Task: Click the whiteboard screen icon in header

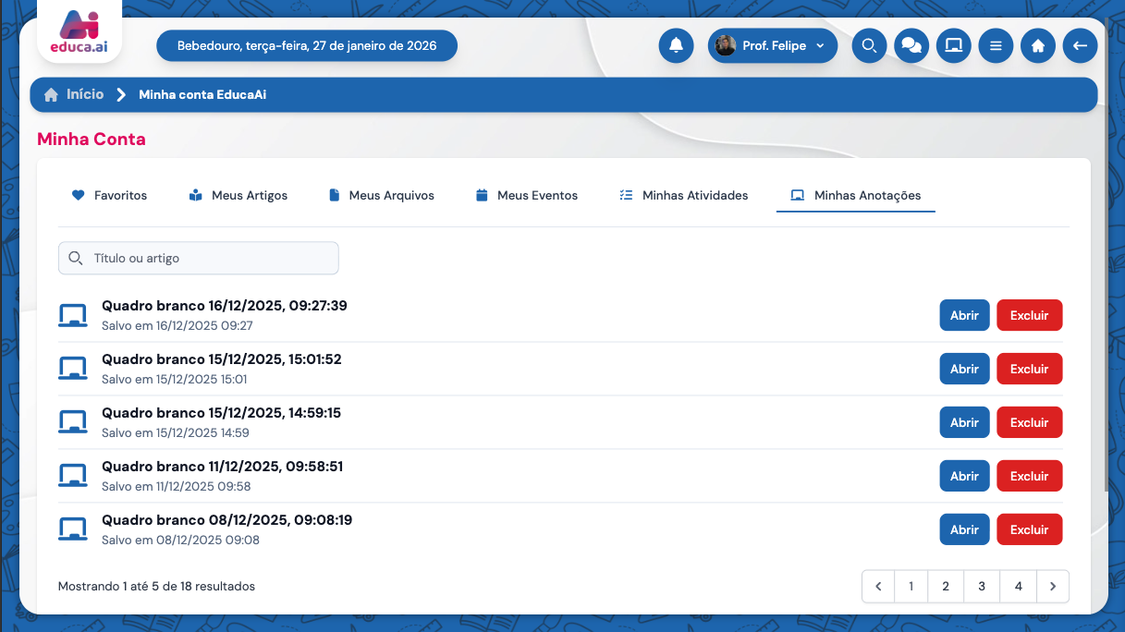Action: click(x=953, y=45)
